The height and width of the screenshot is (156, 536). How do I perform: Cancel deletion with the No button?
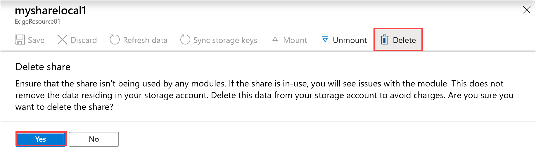[94, 139]
